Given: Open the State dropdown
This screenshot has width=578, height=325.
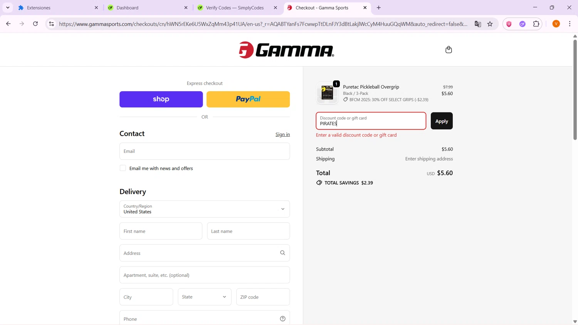Looking at the screenshot, I should coord(205,297).
